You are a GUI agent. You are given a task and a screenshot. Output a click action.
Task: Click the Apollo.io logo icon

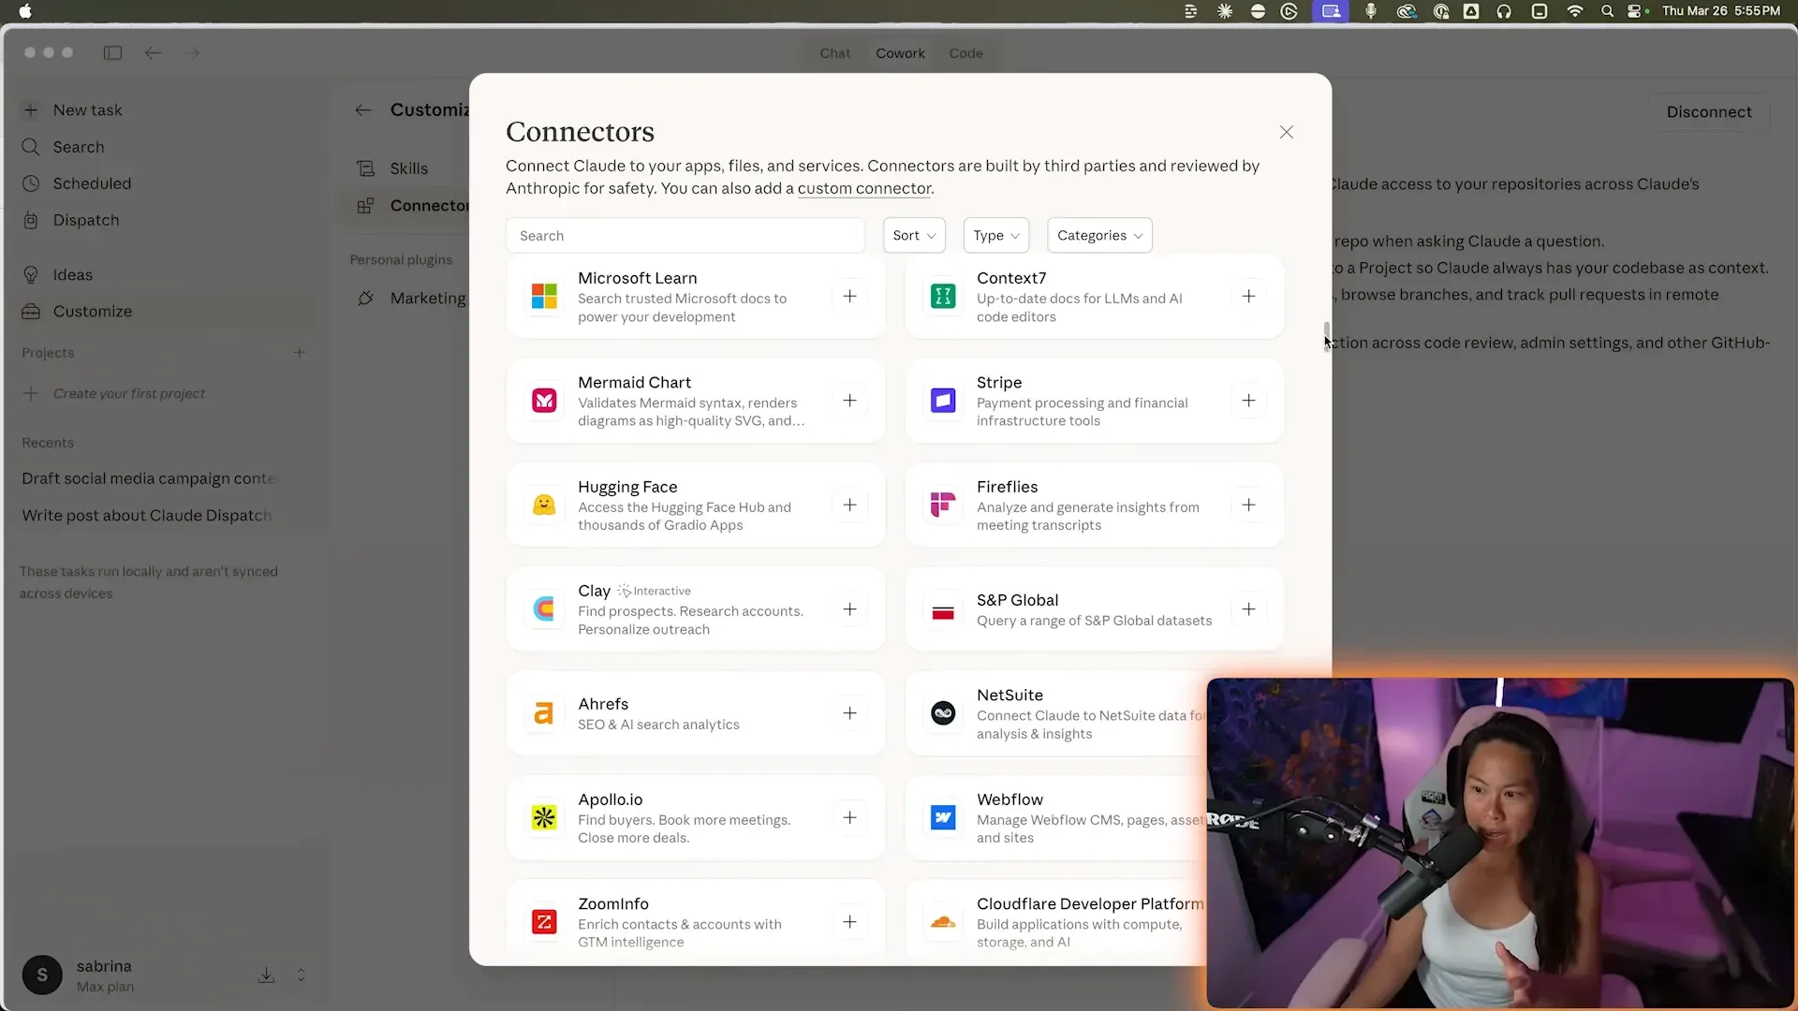[x=544, y=818]
